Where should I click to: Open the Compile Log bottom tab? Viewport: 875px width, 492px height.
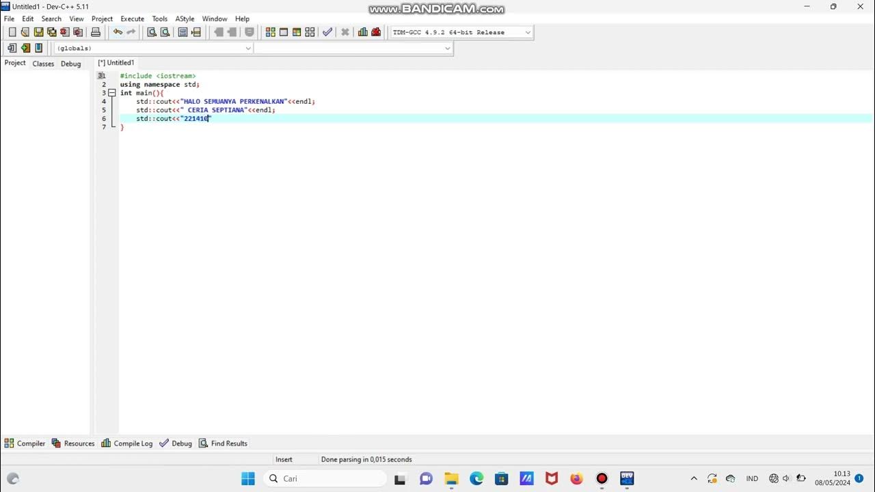click(127, 443)
